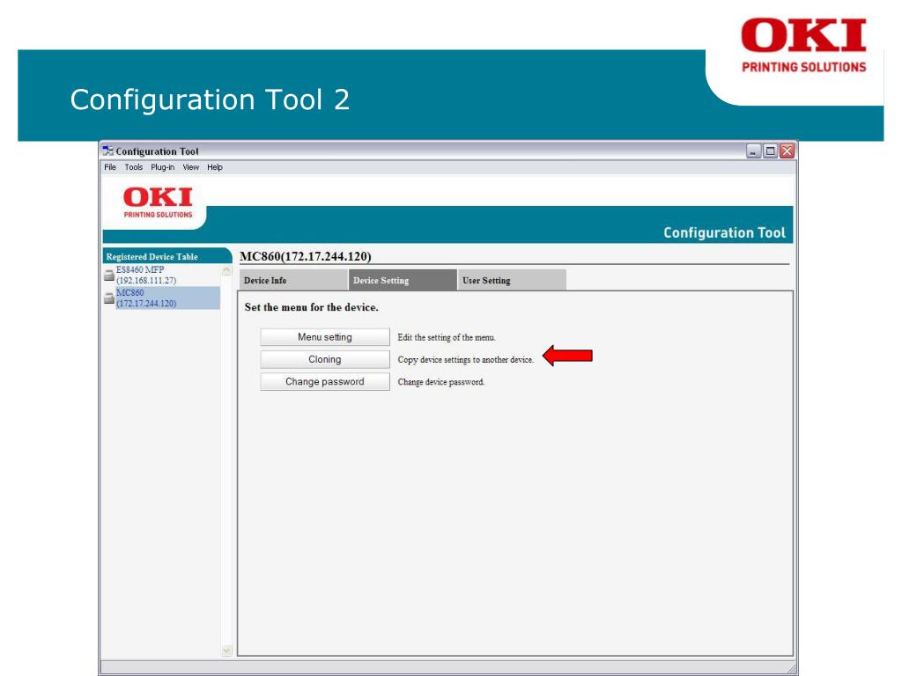
Task: Open the Help menu
Action: [x=215, y=167]
